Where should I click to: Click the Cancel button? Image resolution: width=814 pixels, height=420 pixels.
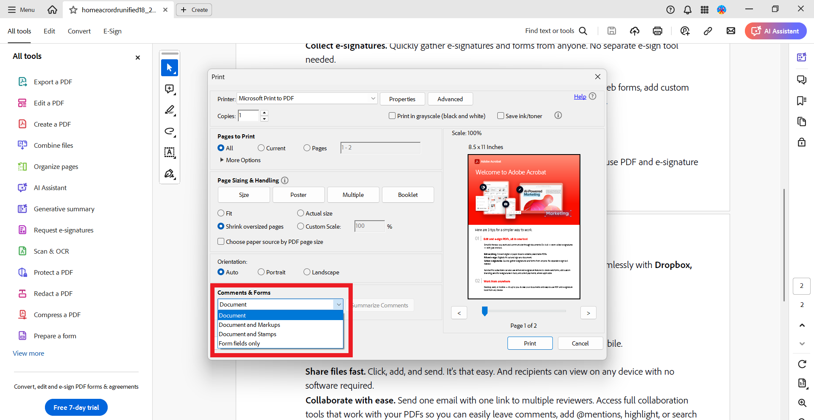click(x=580, y=343)
